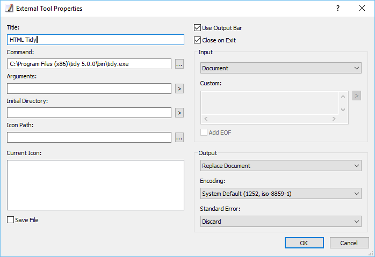Click the browse button next to Command field
This screenshot has height=257, width=375.
click(179, 64)
